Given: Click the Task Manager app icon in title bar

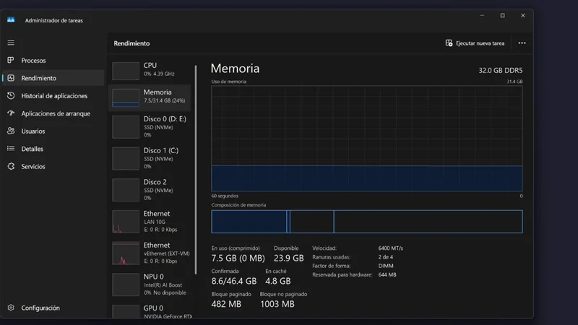Looking at the screenshot, I should [11, 20].
